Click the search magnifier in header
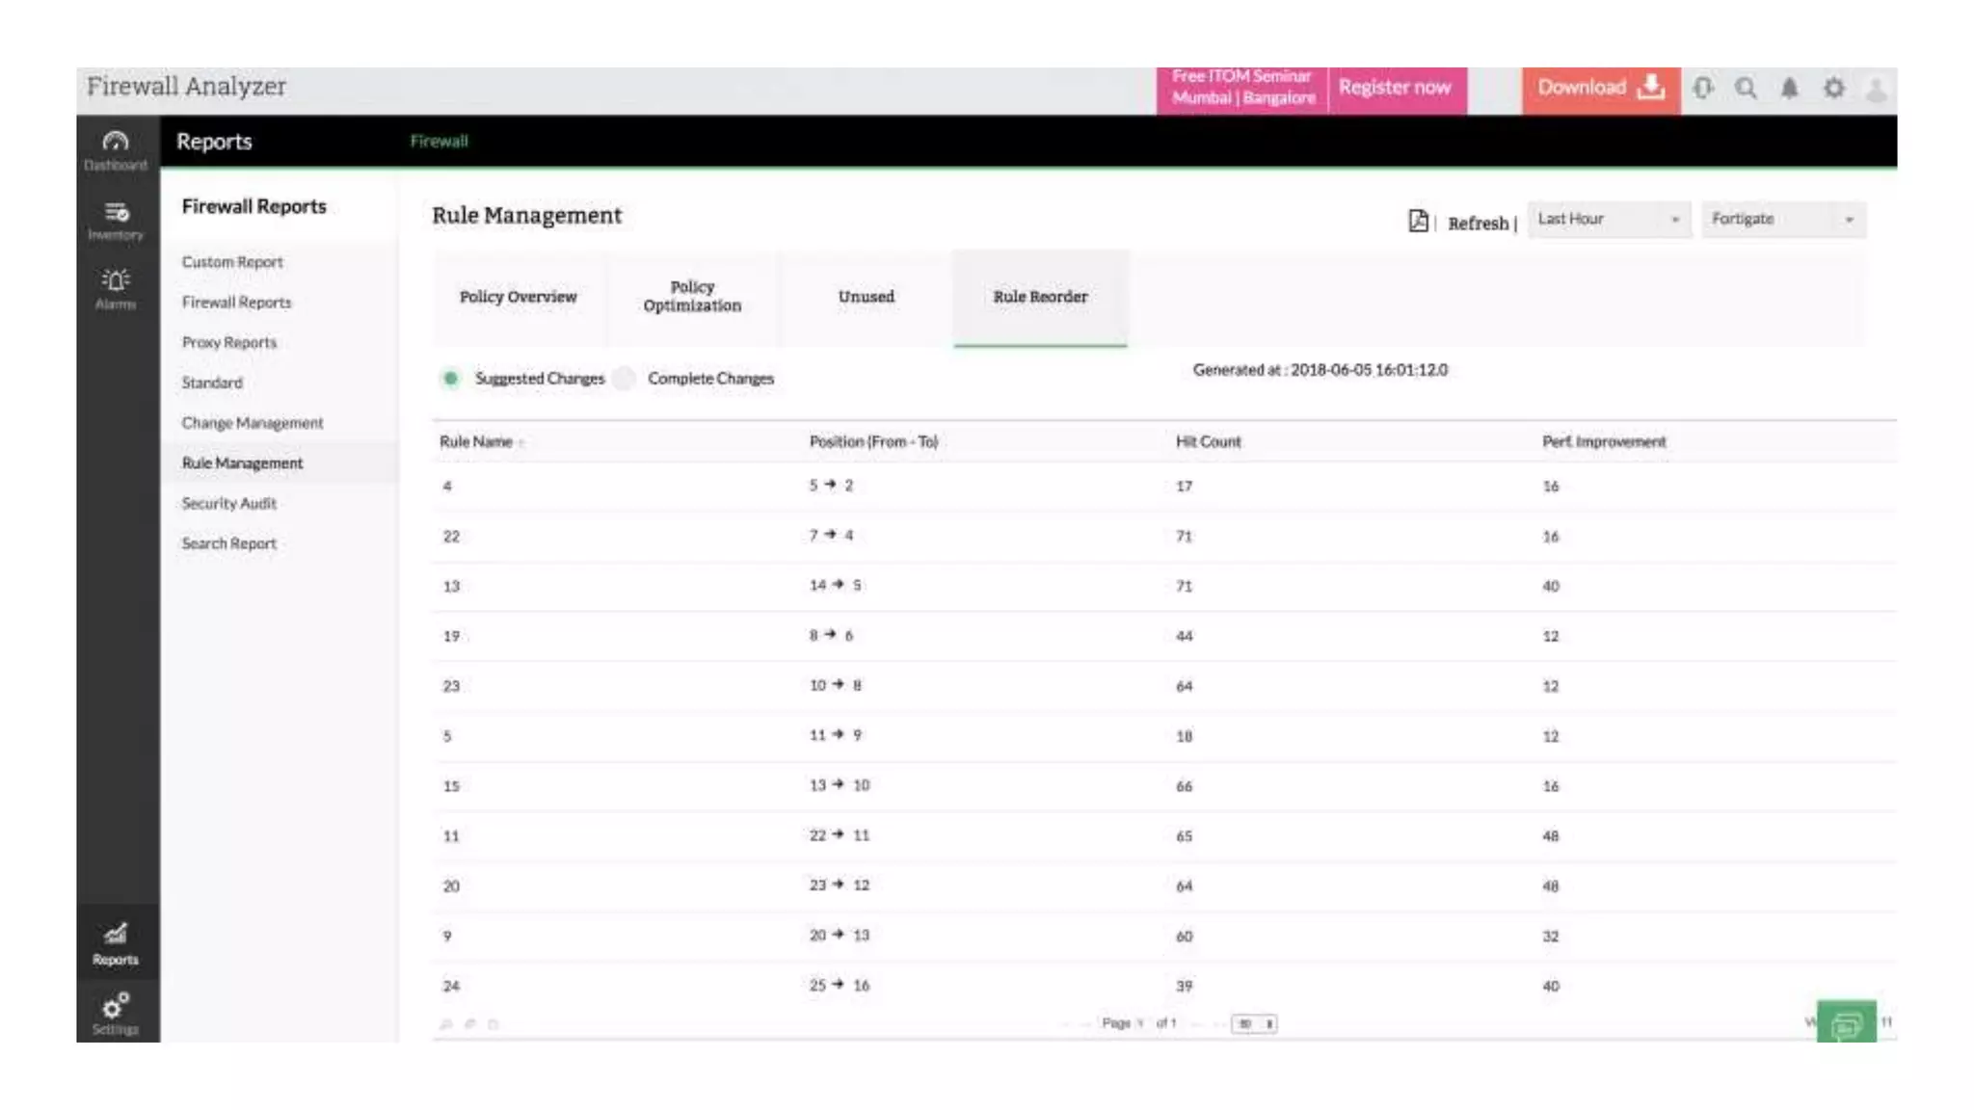Viewport: 1974px width, 1110px height. (1746, 89)
